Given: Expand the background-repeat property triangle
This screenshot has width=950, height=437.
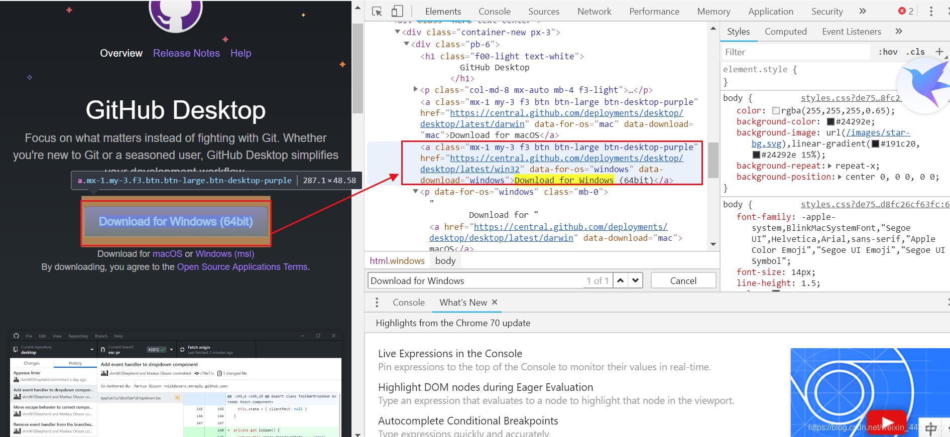Looking at the screenshot, I should [x=829, y=166].
